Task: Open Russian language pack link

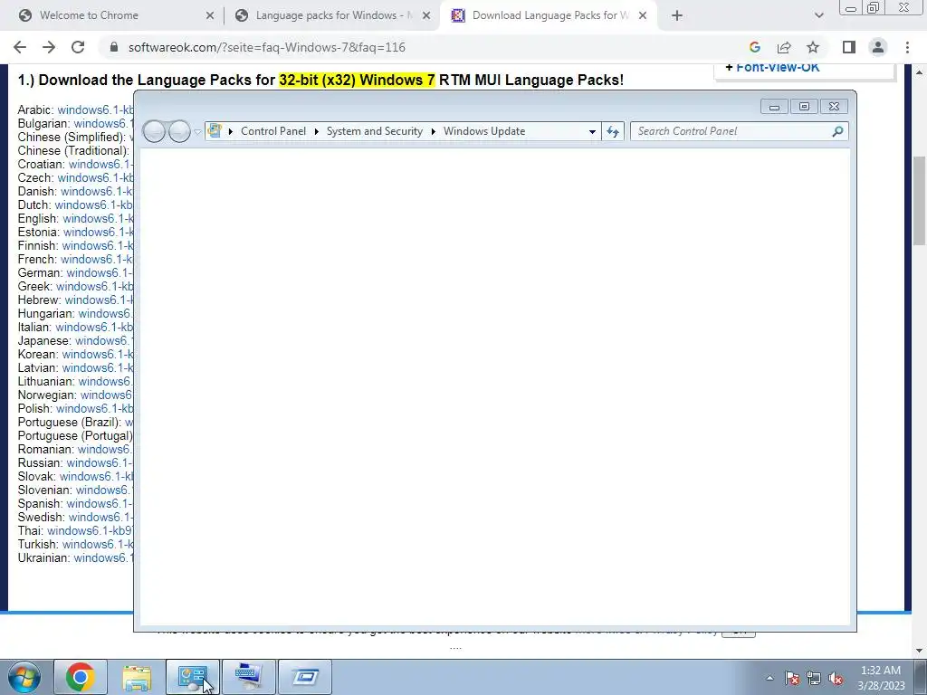Action: [100, 462]
